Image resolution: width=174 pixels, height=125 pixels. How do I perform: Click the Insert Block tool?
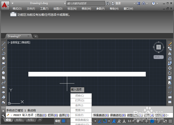3,97
